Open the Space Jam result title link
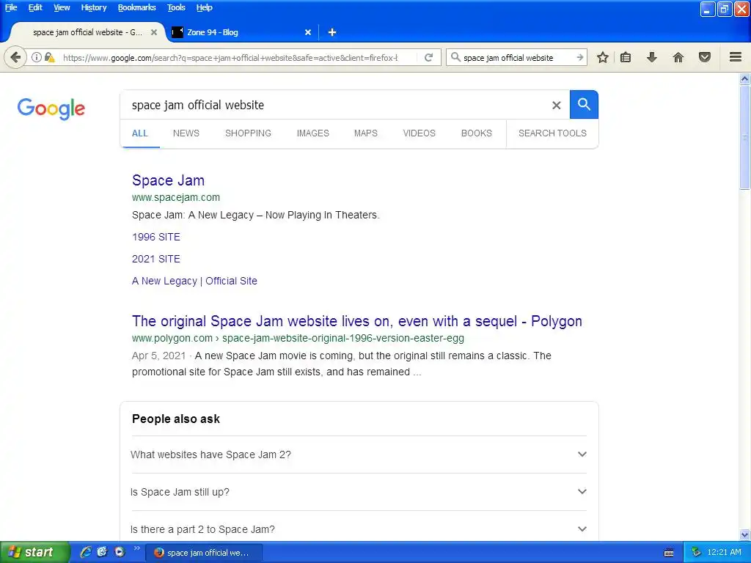 coord(168,180)
